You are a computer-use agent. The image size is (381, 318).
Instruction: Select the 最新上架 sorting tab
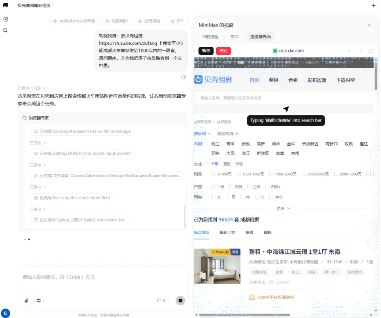[227, 232]
